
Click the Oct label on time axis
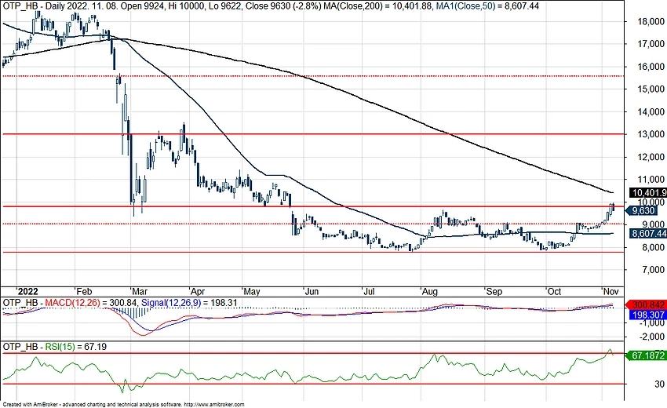[554, 291]
